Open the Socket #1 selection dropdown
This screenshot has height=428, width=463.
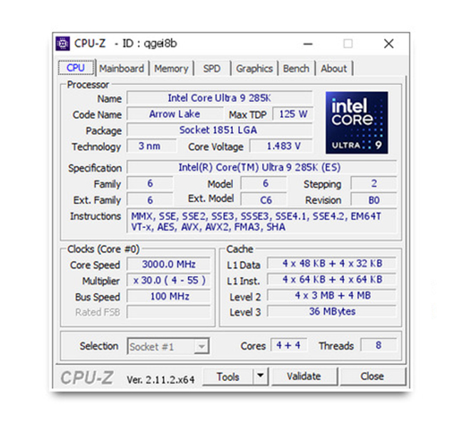click(168, 347)
